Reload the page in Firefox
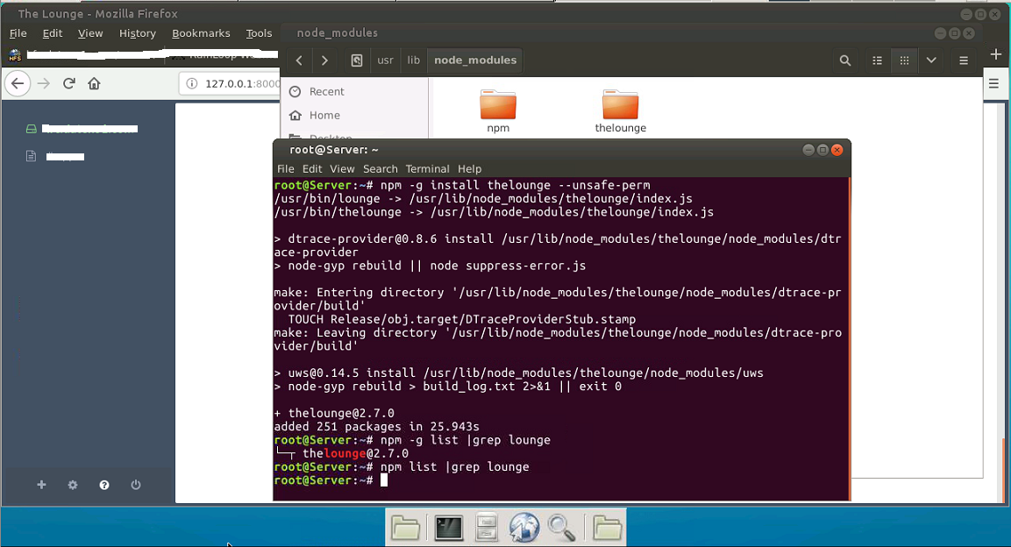Screen dimensions: 1011x547 coord(69,83)
